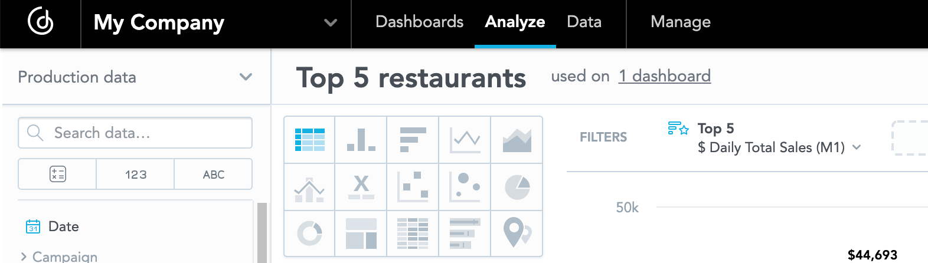Image resolution: width=928 pixels, height=263 pixels.
Task: Pick the Stacked area chart icon
Action: (517, 140)
